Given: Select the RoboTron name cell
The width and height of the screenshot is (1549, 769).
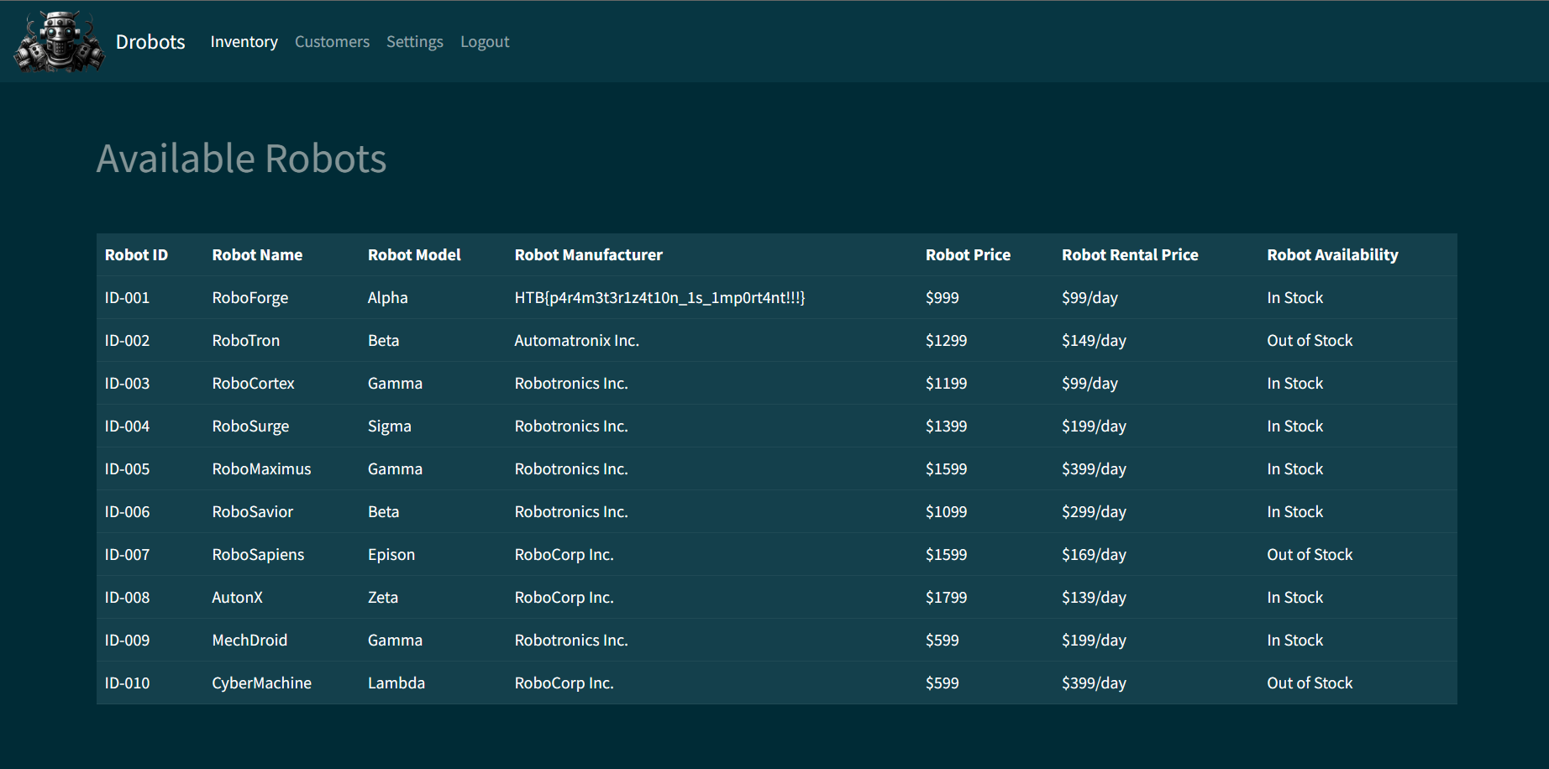Looking at the screenshot, I should [245, 341].
